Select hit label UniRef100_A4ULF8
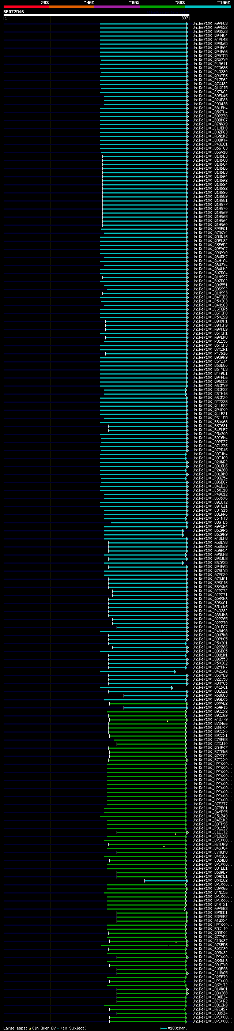The height and width of the screenshot is (1031, 234). (210, 539)
